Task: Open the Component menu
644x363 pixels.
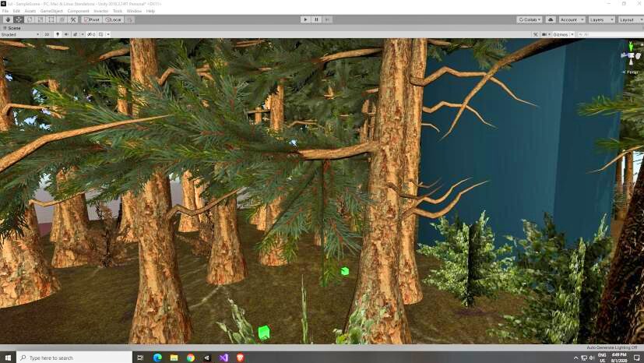Action: tap(78, 11)
